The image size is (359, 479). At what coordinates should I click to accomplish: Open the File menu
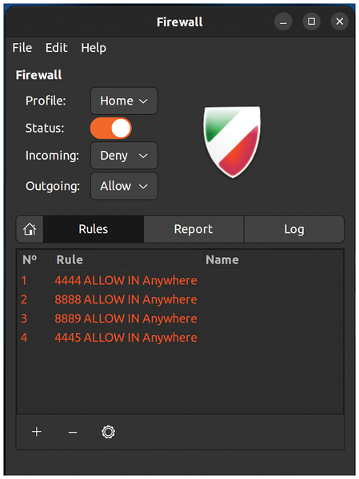coord(22,48)
